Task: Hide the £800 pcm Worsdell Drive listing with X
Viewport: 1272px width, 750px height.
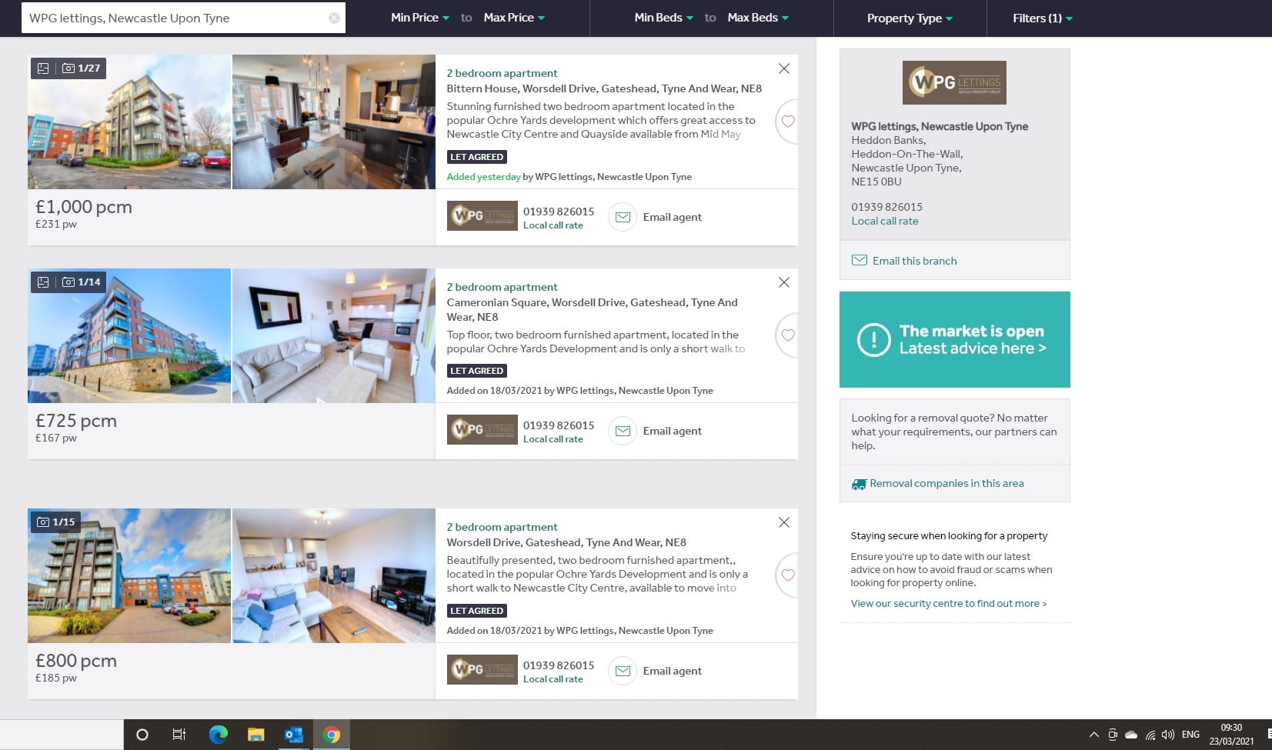Action: 783,522
